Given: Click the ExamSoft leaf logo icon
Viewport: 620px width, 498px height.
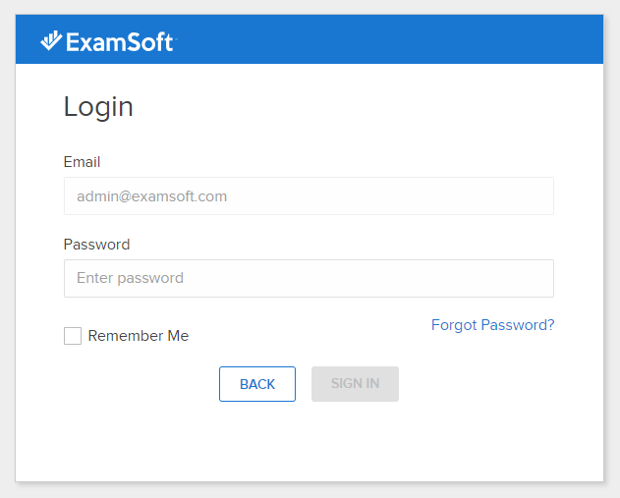Looking at the screenshot, I should (50, 40).
